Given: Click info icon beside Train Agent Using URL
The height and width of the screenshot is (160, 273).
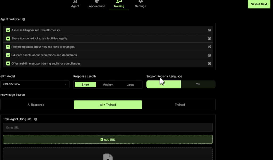Looking at the screenshot, I should tap(36, 119).
